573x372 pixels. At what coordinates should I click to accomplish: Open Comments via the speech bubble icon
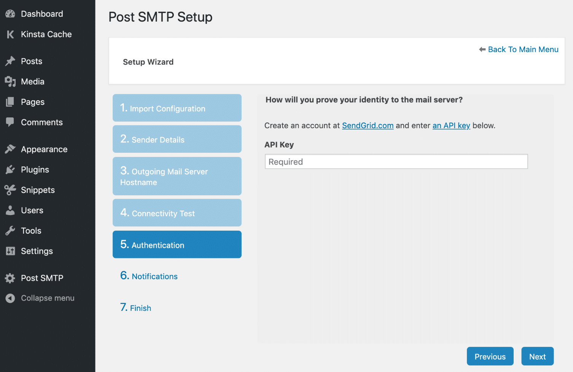[10, 122]
